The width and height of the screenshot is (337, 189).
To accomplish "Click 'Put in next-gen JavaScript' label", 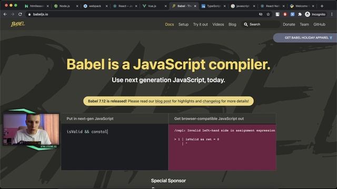I will [90, 119].
